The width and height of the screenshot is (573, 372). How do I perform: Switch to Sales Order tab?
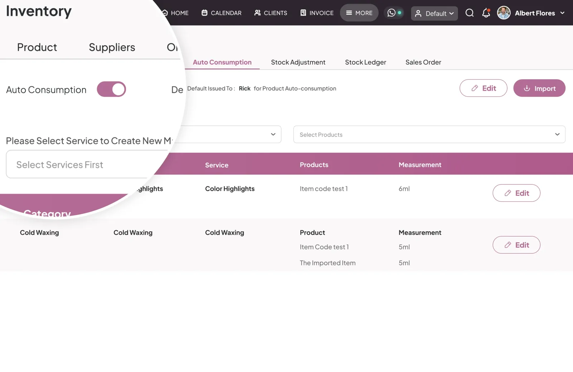tap(423, 62)
